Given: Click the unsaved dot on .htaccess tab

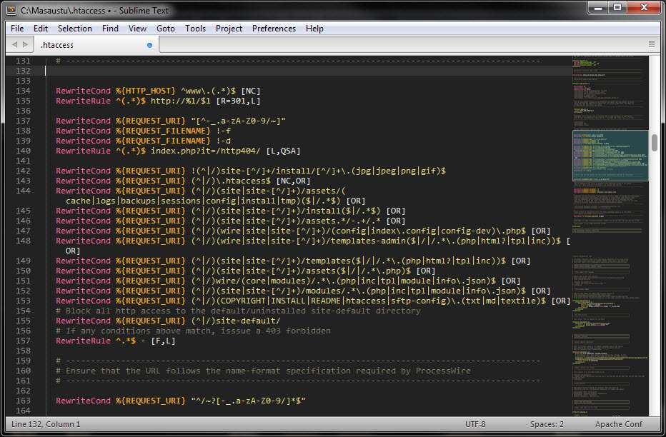Looking at the screenshot, I should click(149, 45).
